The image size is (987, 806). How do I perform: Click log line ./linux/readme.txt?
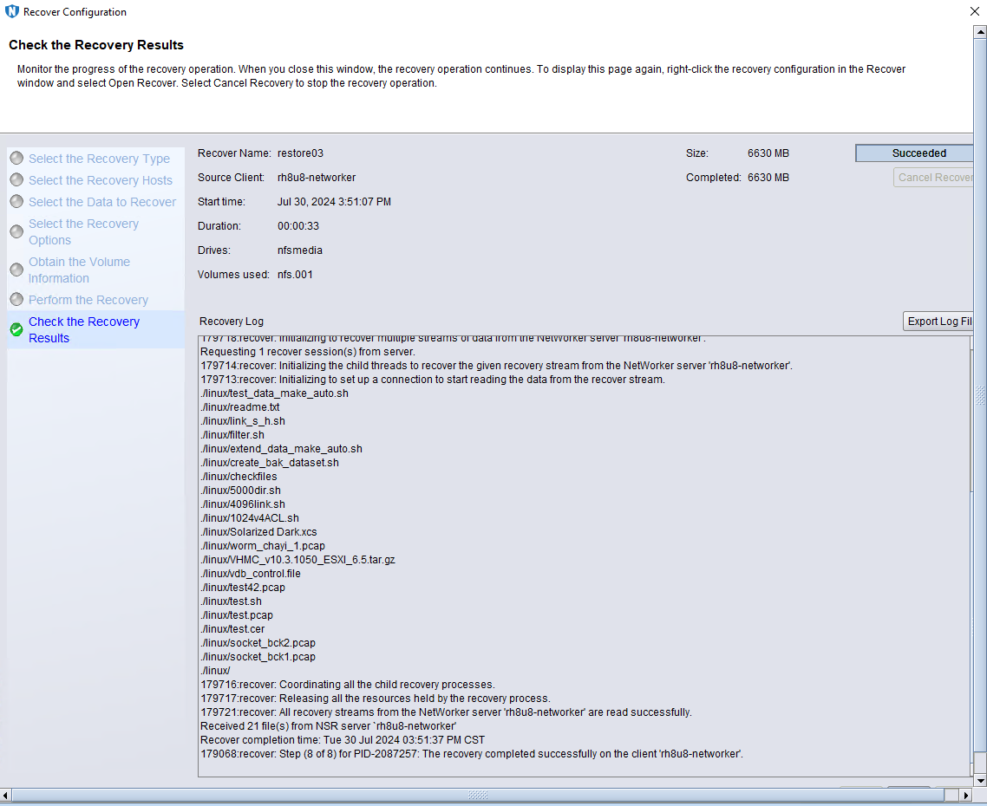coord(240,407)
